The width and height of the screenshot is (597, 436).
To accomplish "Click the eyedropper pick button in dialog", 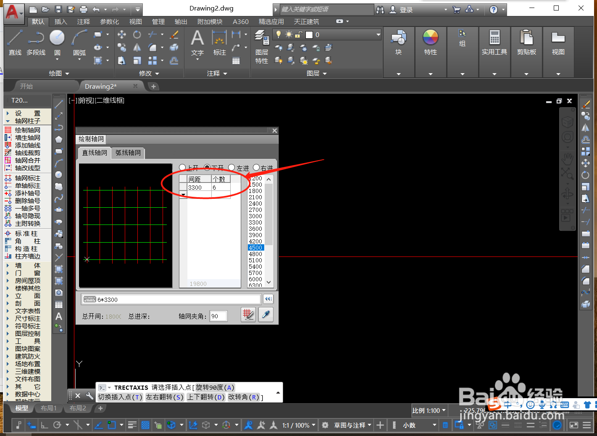I will pos(266,314).
